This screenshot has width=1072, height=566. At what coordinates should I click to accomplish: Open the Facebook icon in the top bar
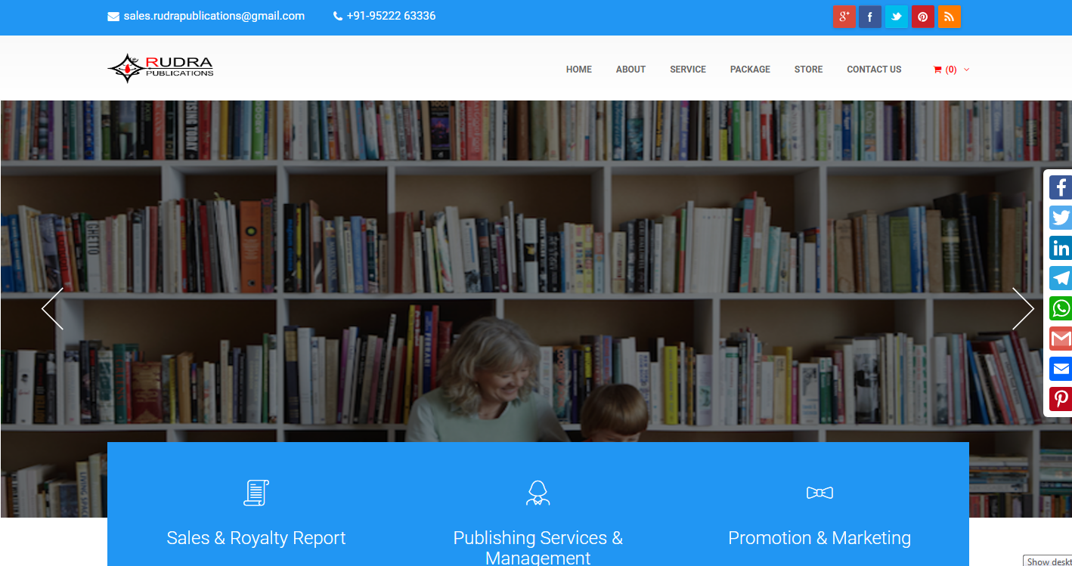(870, 17)
